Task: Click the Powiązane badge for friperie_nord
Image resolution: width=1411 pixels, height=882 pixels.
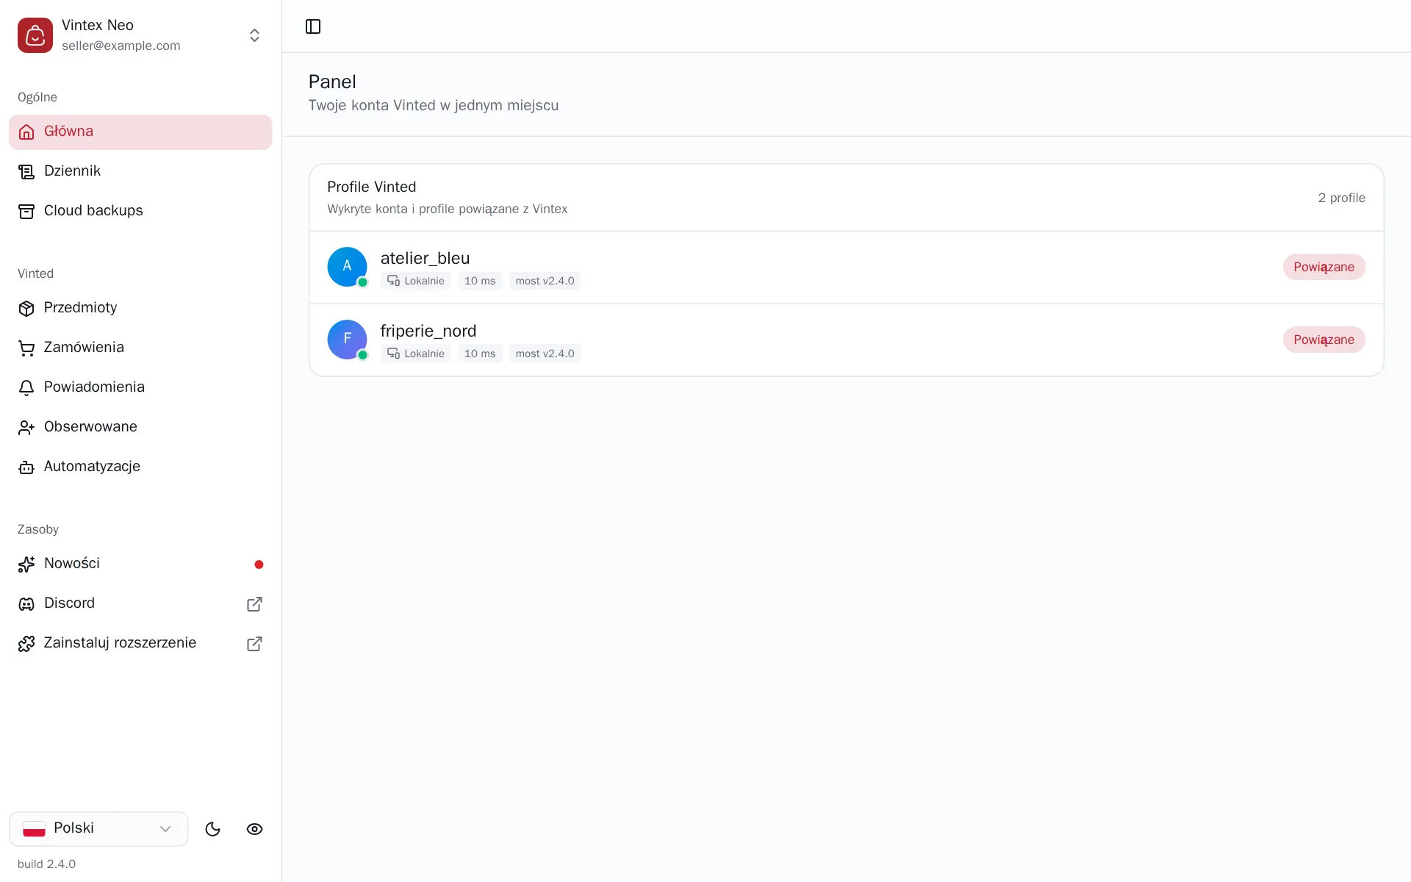Action: pyautogui.click(x=1324, y=340)
